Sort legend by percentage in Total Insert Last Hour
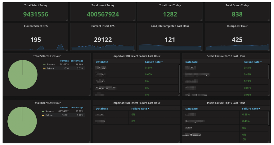274x145 pixels. pos(77,108)
